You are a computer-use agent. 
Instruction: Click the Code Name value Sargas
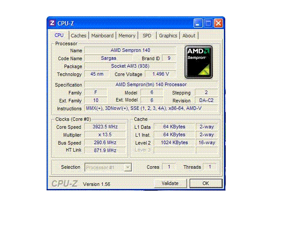pyautogui.click(x=108, y=58)
